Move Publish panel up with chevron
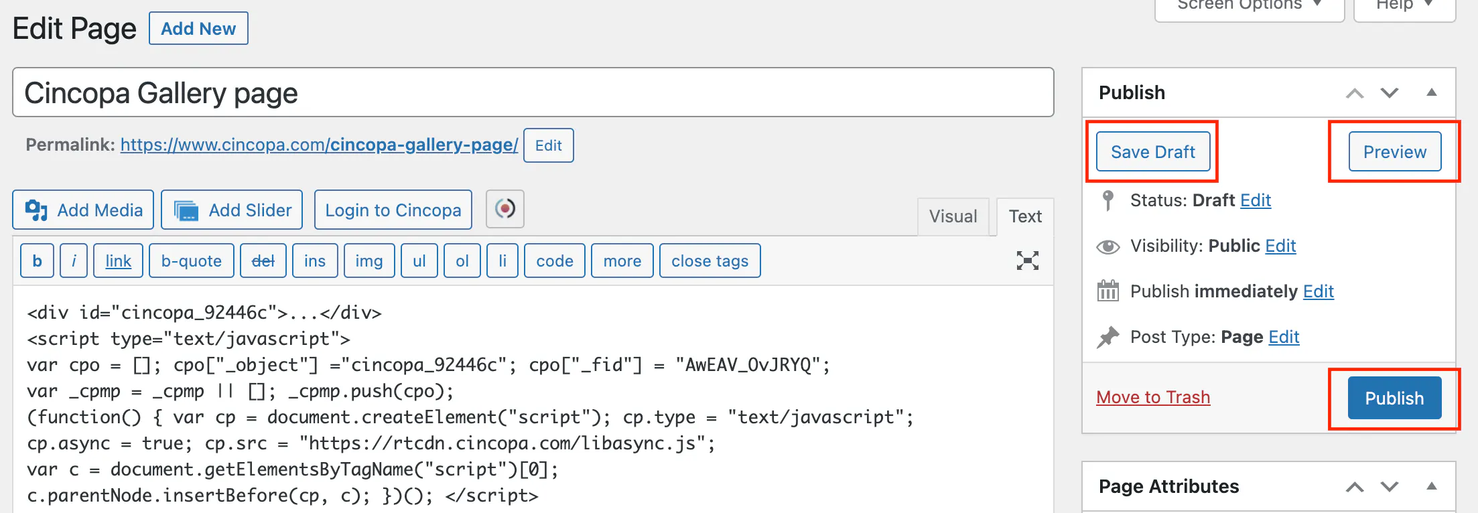This screenshot has width=1478, height=513. (x=1355, y=93)
